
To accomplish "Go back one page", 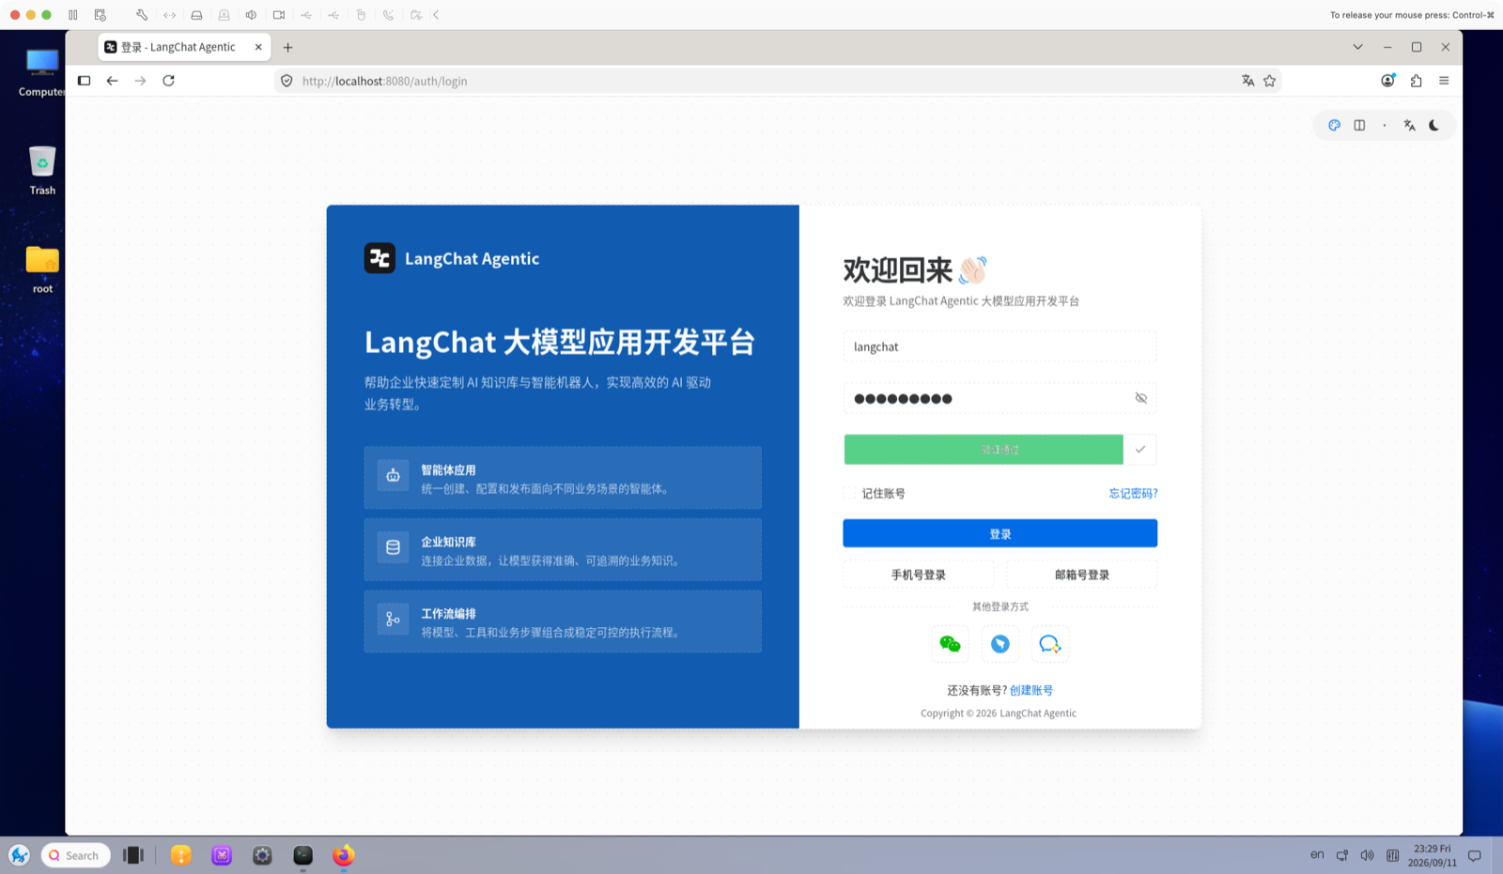I will pos(112,81).
